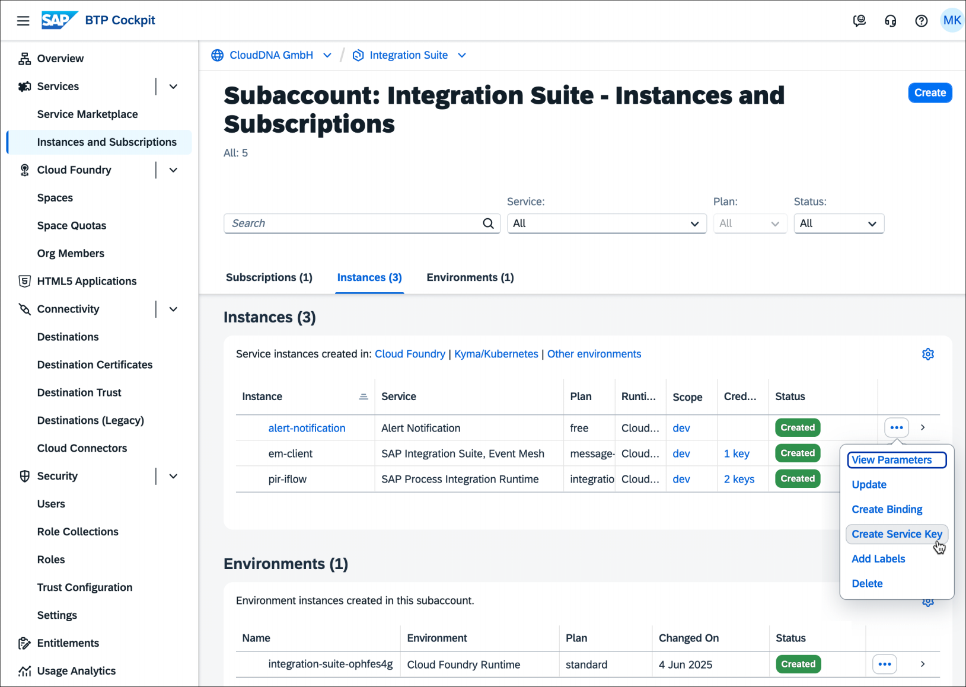Collapse the Security section chevron
This screenshot has height=687, width=966.
pos(173,476)
